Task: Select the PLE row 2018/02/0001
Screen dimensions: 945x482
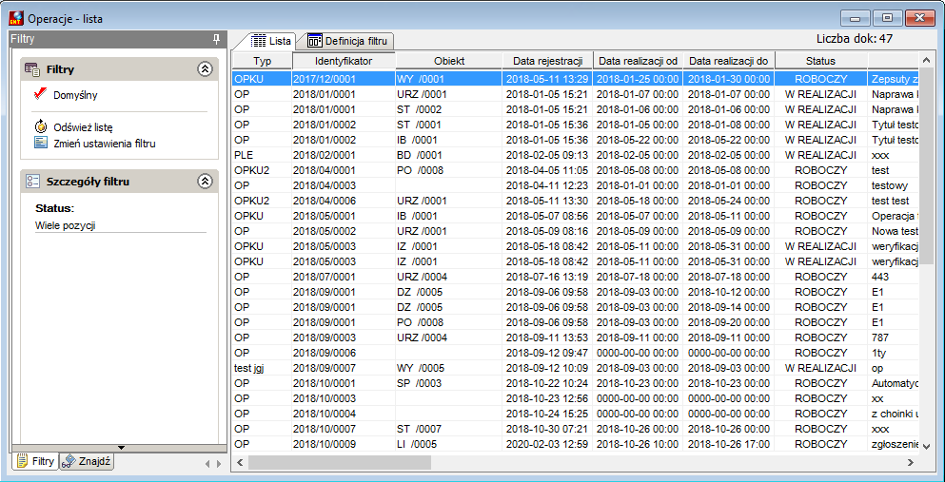Action: 575,155
